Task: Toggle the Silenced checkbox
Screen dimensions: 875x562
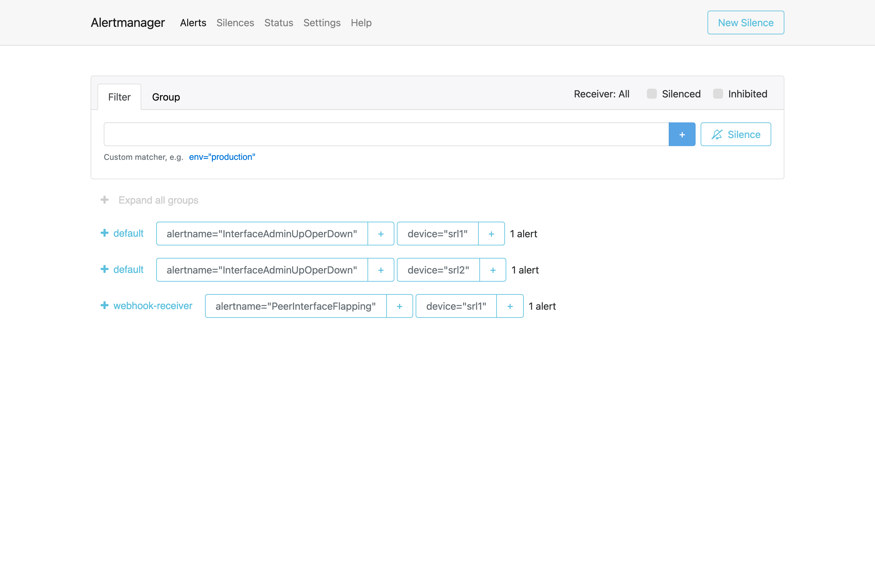Action: [652, 94]
